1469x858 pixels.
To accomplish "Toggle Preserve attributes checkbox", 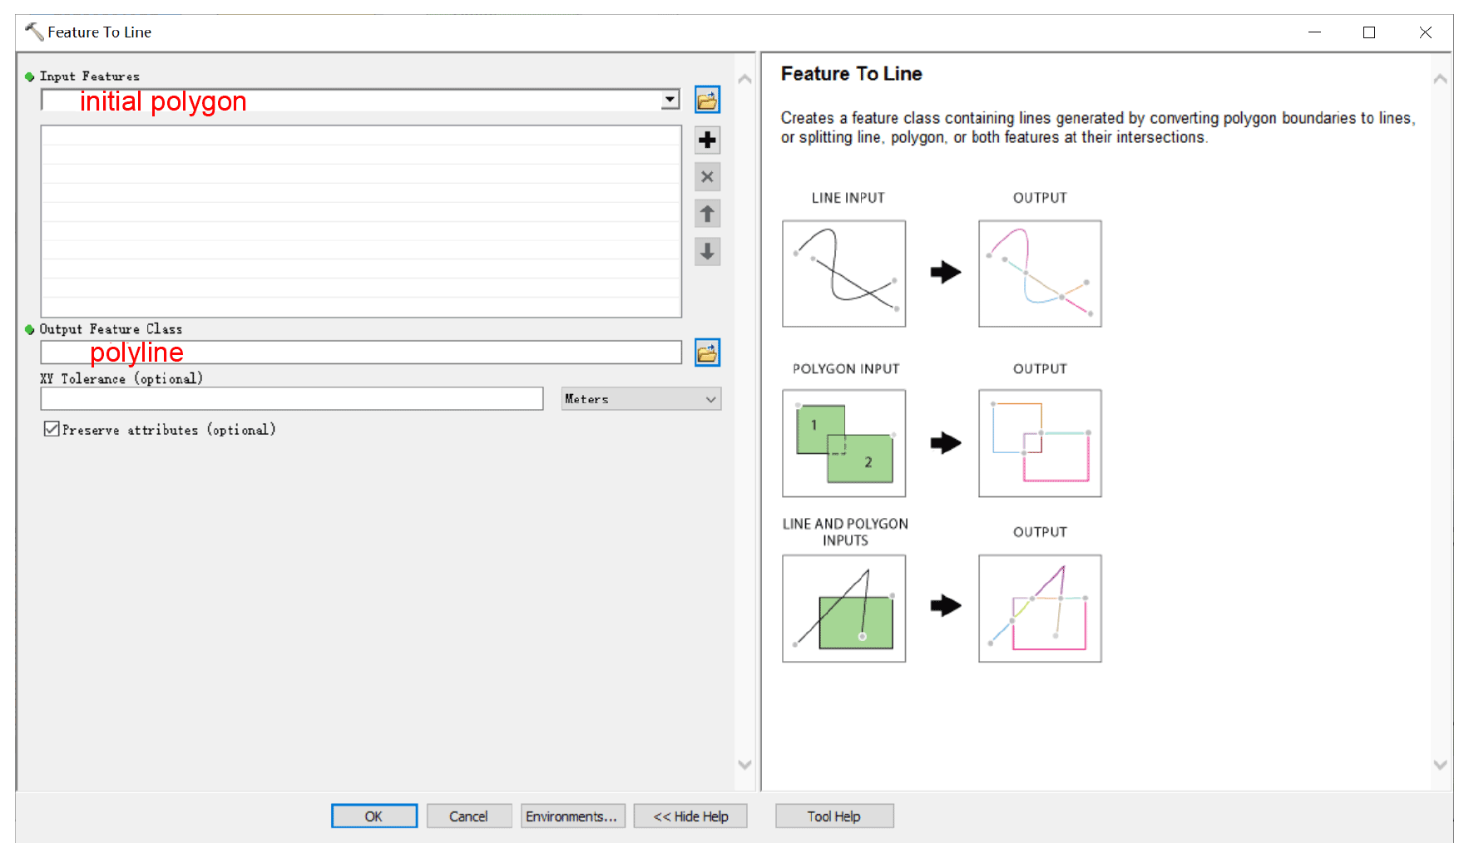I will (52, 429).
